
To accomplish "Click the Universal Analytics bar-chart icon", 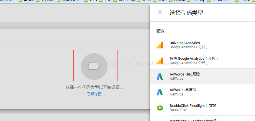I will [160, 45].
